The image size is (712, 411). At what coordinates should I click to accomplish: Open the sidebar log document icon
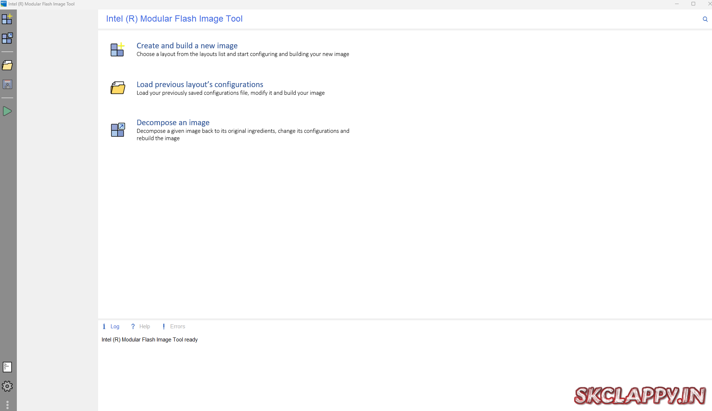(7, 367)
